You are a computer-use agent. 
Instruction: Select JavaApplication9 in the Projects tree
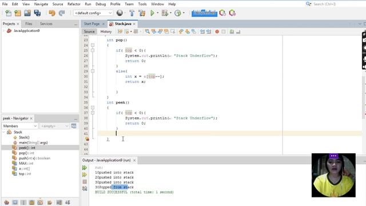(x=26, y=30)
